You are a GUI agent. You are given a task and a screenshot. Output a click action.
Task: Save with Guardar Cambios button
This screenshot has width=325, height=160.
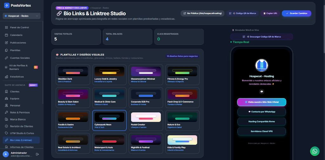(296, 13)
